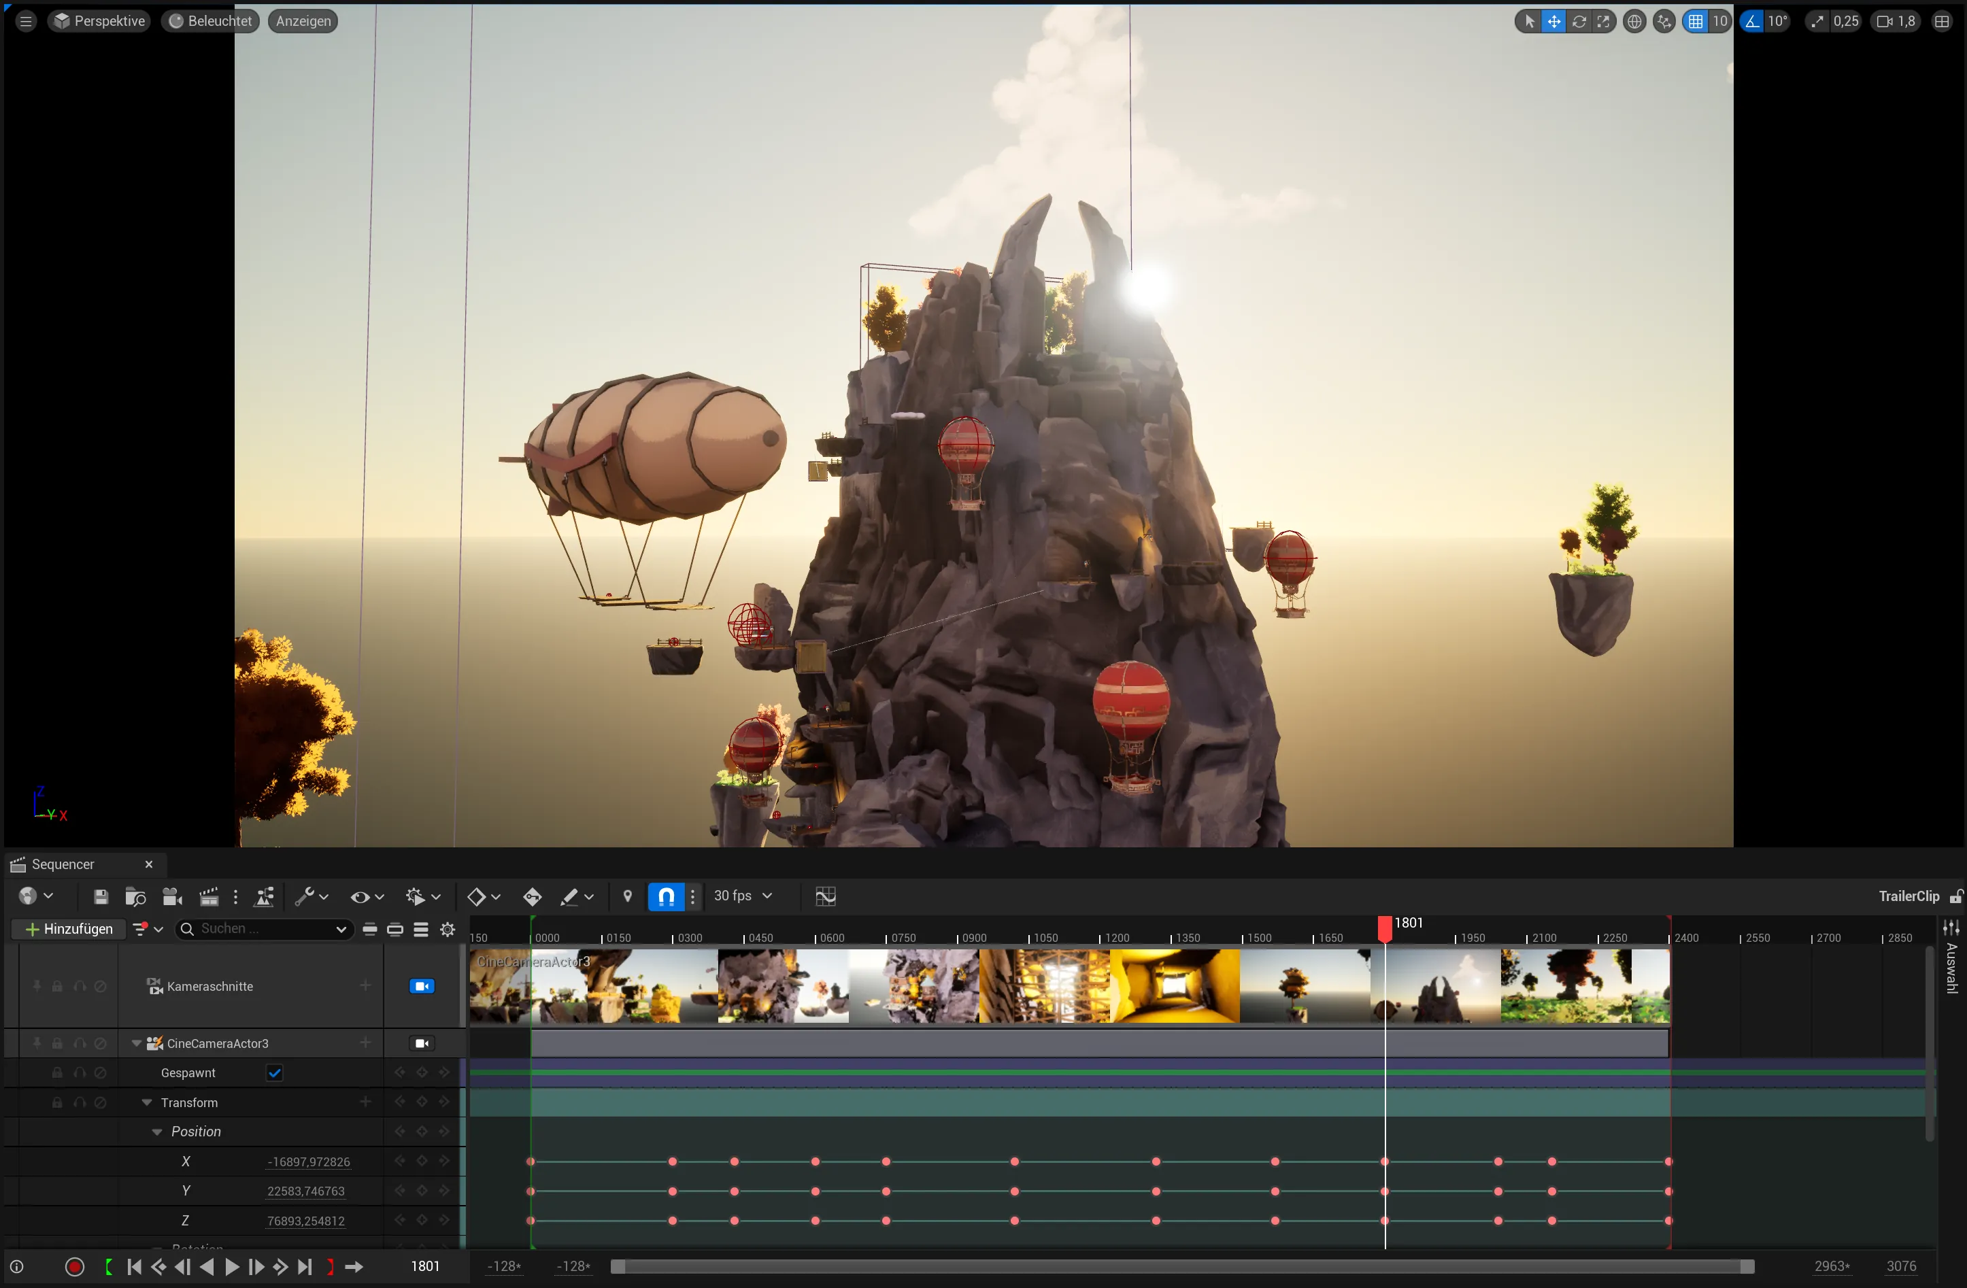Viewport: 1967px width, 1288px height.
Task: Toggle auto-key with key diamond icon
Action: (533, 896)
